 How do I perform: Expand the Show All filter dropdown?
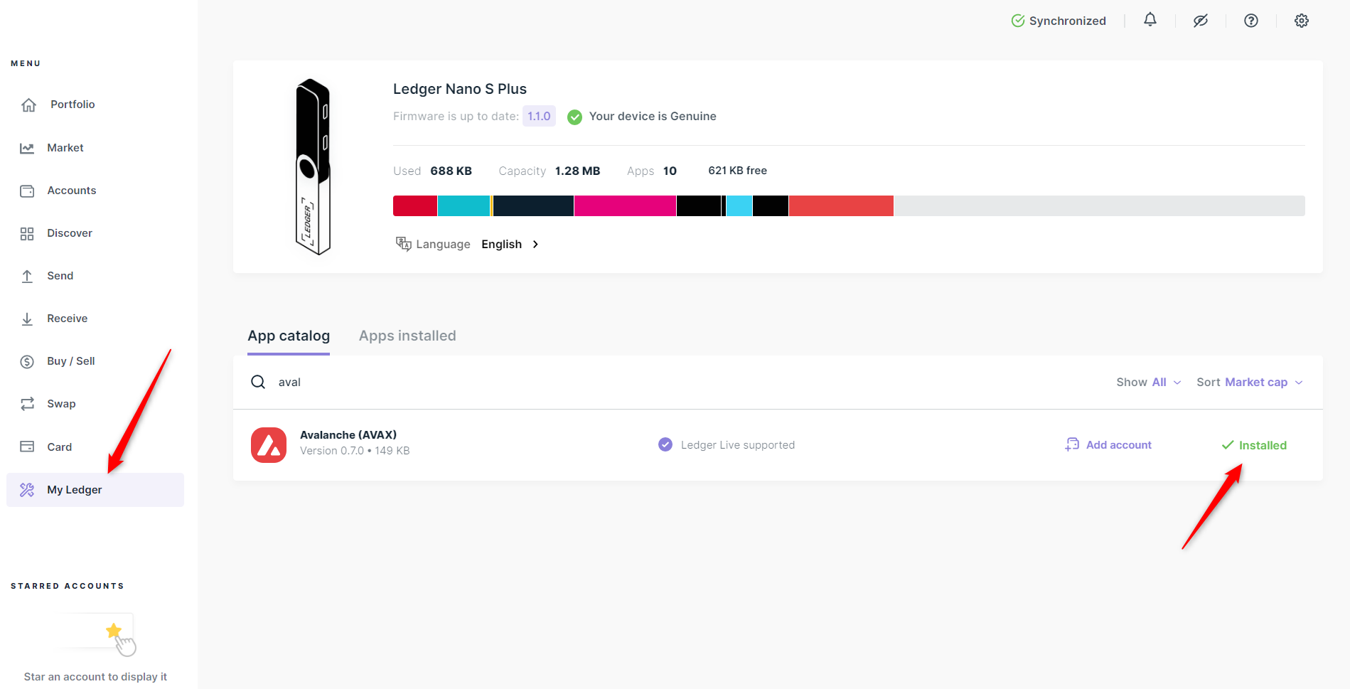(1149, 383)
